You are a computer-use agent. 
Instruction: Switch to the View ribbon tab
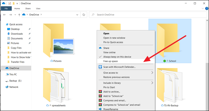(x=38, y=9)
